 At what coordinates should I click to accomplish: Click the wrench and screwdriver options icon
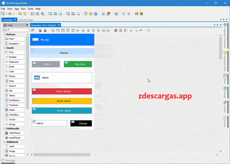[116, 14]
